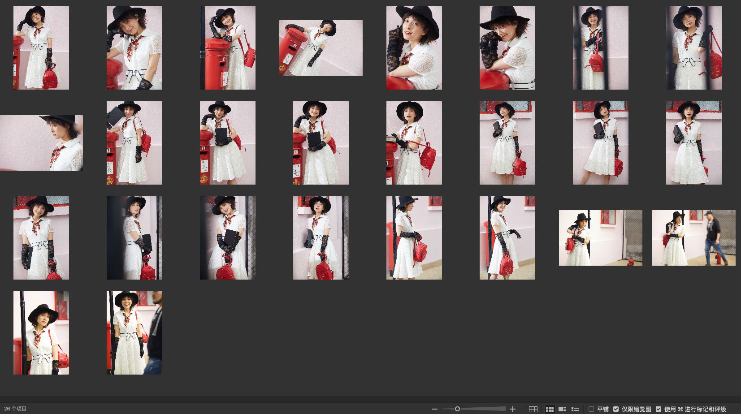Switch to details view icon
The height and width of the screenshot is (414, 741).
[562, 409]
